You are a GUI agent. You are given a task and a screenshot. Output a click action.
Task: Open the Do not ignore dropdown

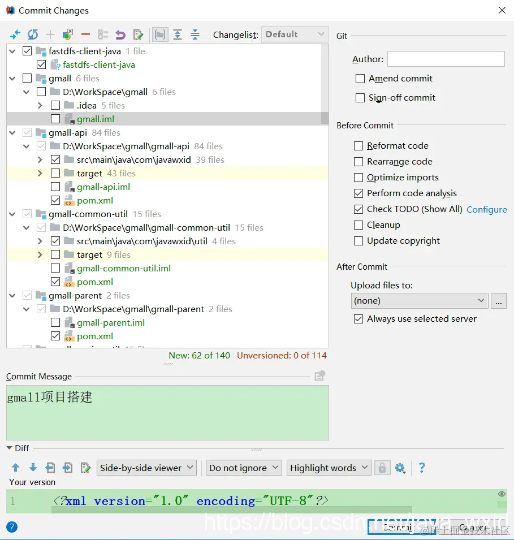[244, 468]
